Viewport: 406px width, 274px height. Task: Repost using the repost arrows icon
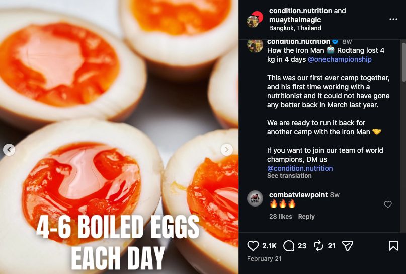point(318,246)
